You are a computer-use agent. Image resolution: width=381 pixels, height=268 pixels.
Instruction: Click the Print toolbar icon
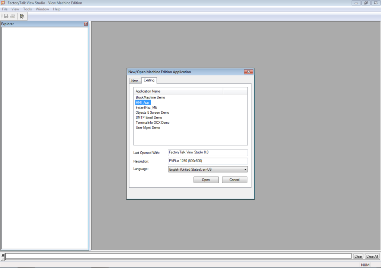pos(12,16)
